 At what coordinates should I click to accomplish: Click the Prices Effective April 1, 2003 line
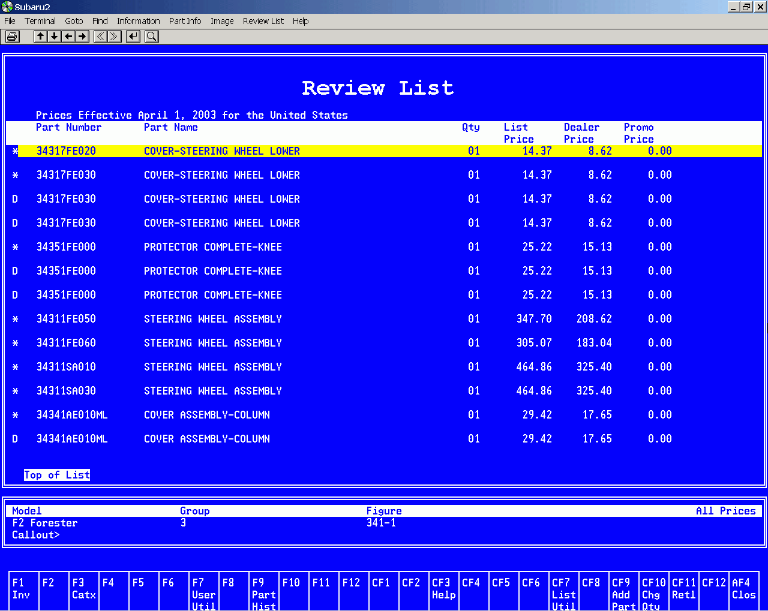[192, 115]
